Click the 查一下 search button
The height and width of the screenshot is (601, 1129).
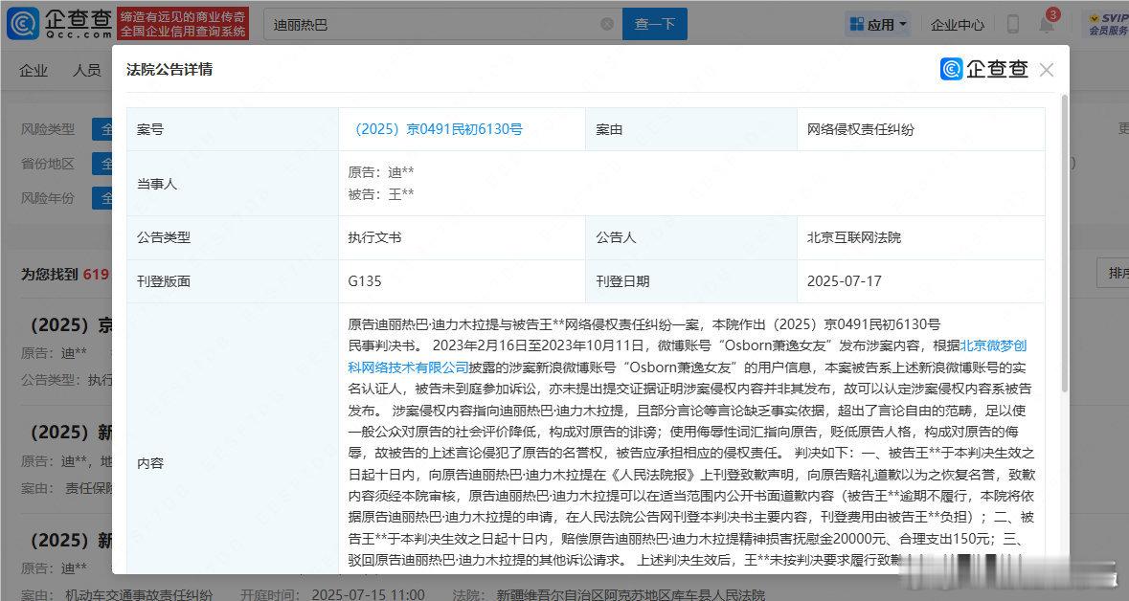654,24
